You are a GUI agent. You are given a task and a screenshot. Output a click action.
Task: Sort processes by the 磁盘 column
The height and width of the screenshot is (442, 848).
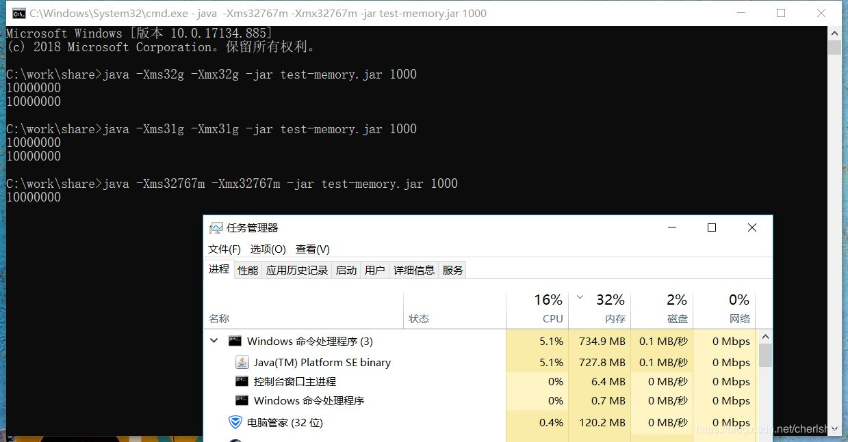click(662, 310)
